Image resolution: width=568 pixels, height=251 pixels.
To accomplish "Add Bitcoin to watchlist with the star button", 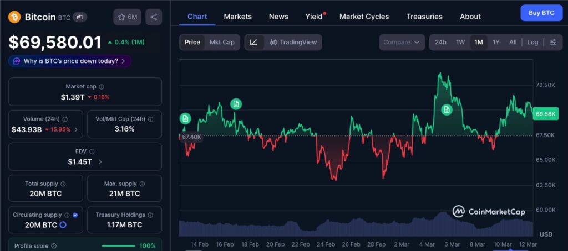I will tap(127, 17).
